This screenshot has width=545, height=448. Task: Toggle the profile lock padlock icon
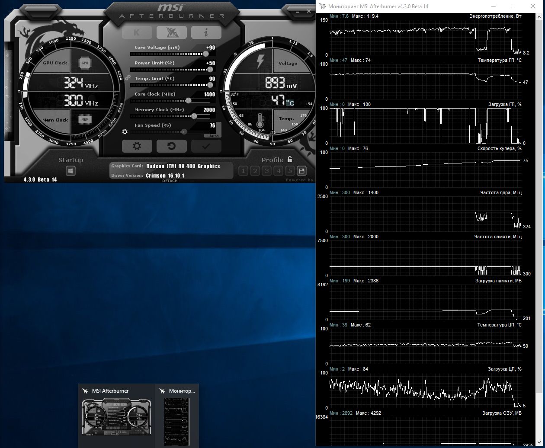click(290, 159)
